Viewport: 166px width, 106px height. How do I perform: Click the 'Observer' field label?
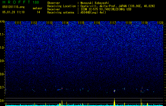[54, 3]
